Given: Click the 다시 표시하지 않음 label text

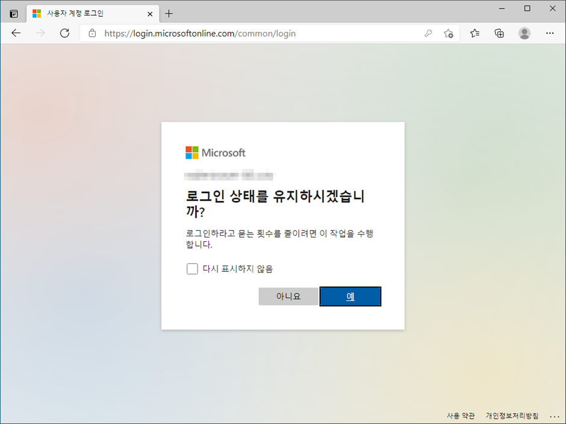Looking at the screenshot, I should (x=238, y=269).
